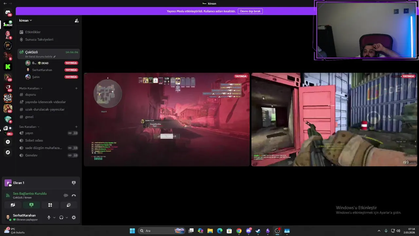Image resolution: width=419 pixels, height=236 pixels.
Task: Open the green K server icon
Action: 8,67
